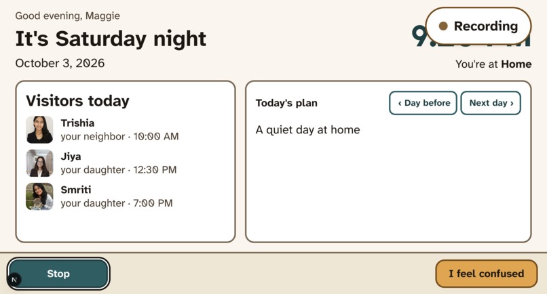Open Trishia's profile photo
Screen dimensions: 547x294
click(x=40, y=129)
